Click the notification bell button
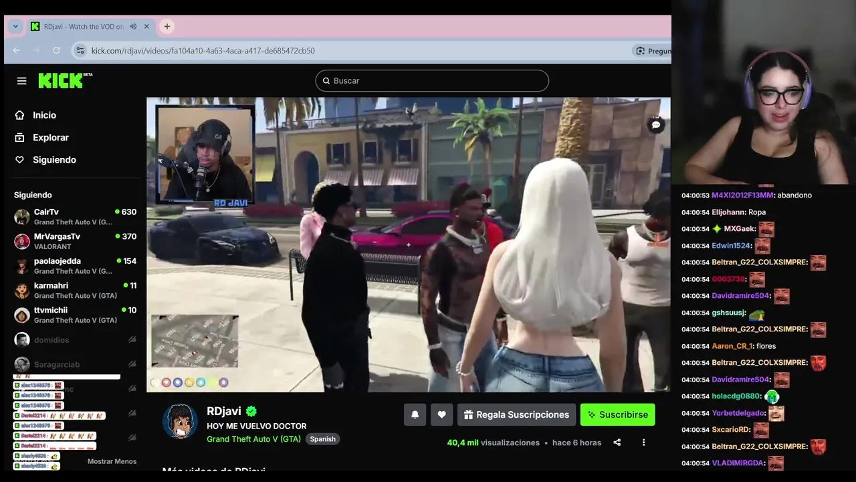Screen dimensions: 856x482 415,414
